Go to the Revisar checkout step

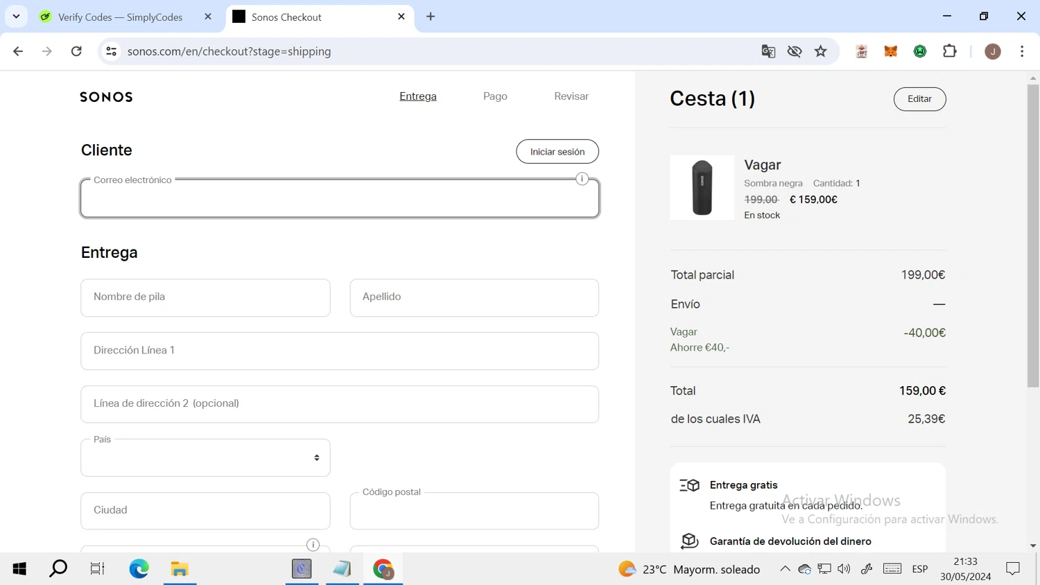[571, 96]
